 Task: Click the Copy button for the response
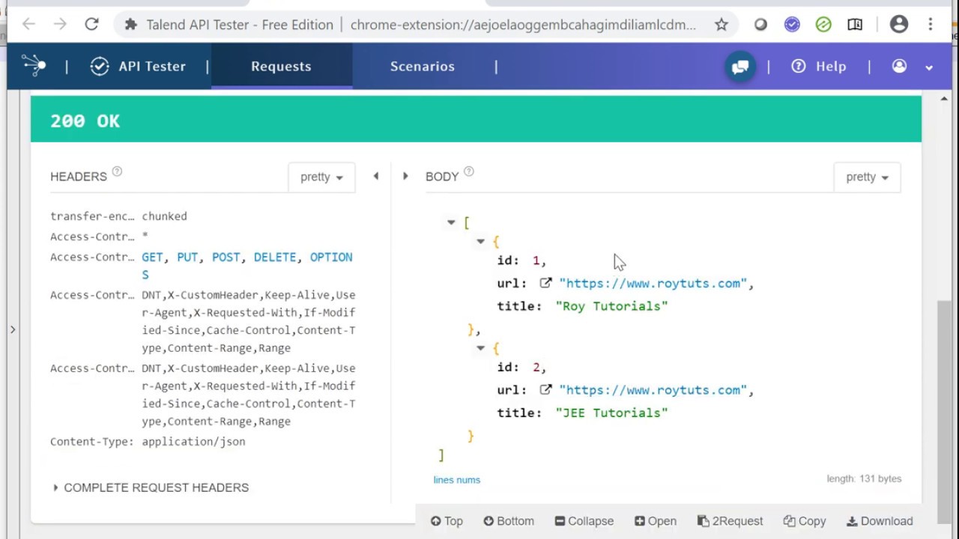(805, 521)
